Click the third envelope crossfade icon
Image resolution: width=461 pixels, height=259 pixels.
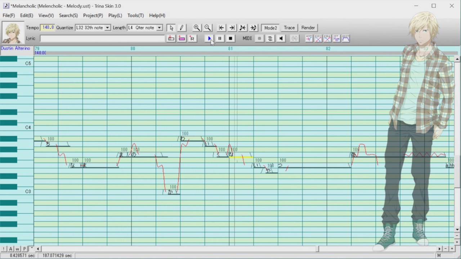327,38
